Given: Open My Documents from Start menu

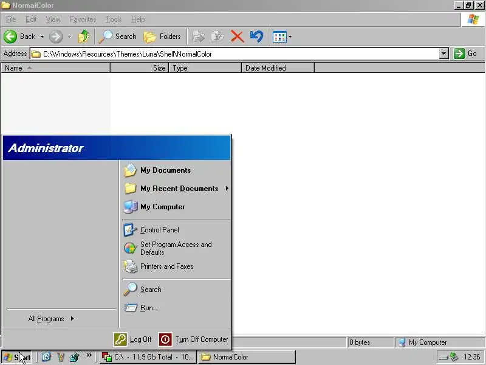Looking at the screenshot, I should click(x=176, y=170).
